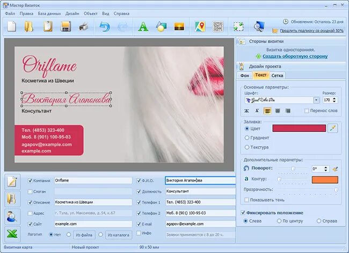
Task: Click the Контур thickness slider handle
Action: point(279,179)
